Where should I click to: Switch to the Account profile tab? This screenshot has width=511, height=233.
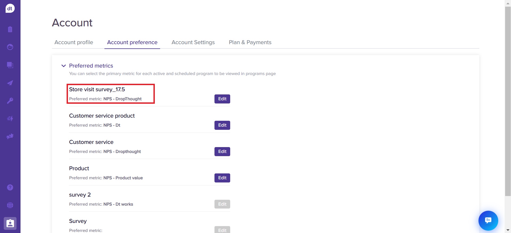[74, 42]
